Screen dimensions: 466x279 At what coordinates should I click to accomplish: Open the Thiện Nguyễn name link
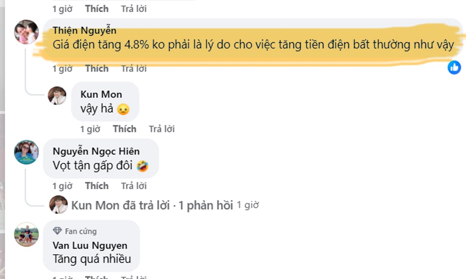click(84, 30)
